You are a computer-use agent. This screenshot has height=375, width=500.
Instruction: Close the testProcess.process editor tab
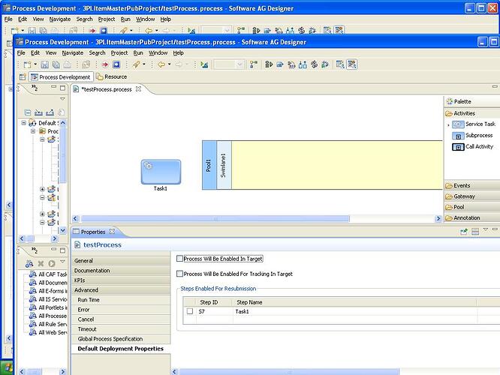coord(138,89)
